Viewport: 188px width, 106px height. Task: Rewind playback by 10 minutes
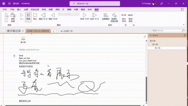tap(43, 16)
